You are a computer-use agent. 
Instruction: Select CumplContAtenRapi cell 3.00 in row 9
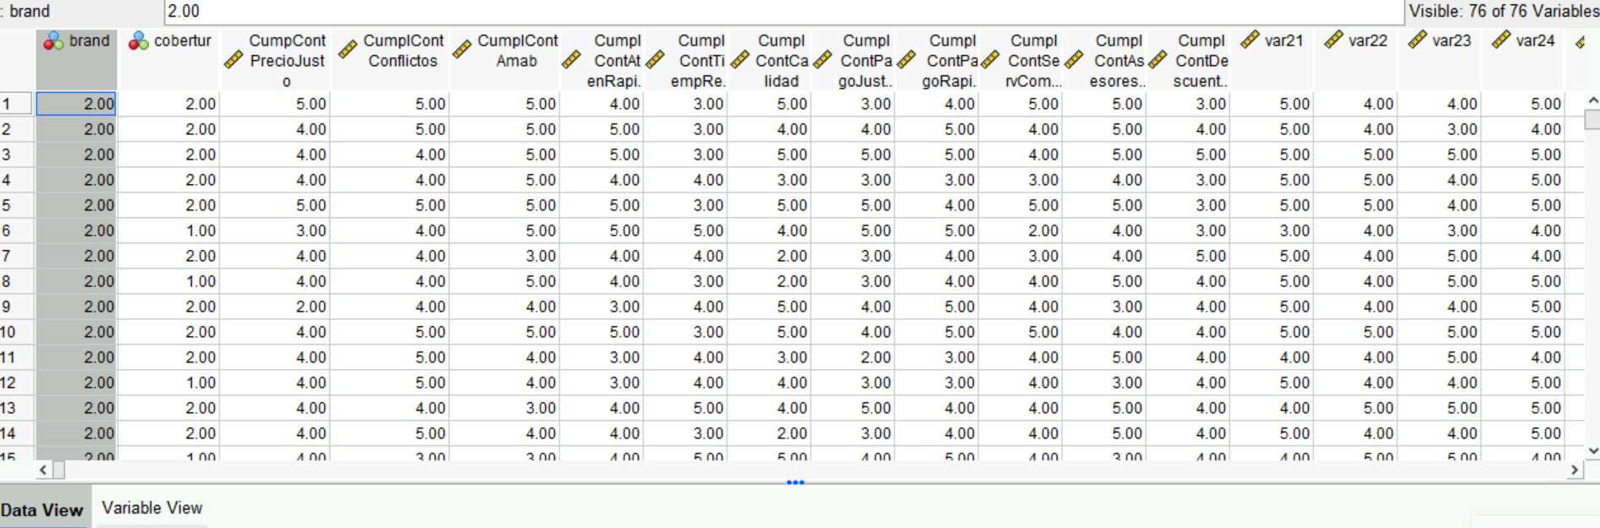[x=602, y=307]
